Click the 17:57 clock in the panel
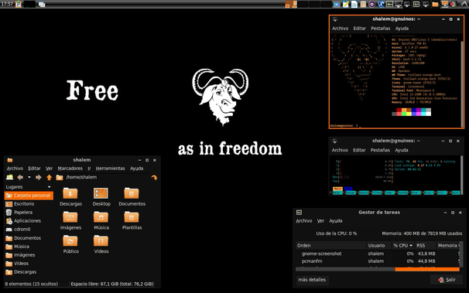 tap(7, 4)
